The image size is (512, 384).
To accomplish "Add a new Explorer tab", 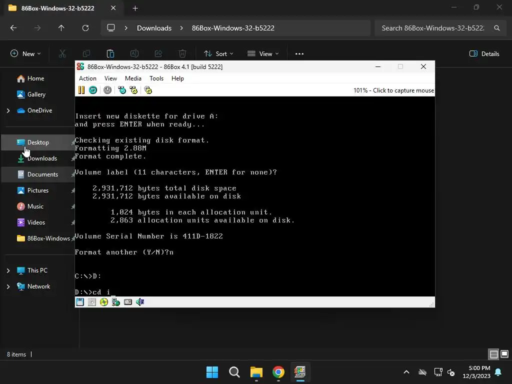I will (x=135, y=8).
